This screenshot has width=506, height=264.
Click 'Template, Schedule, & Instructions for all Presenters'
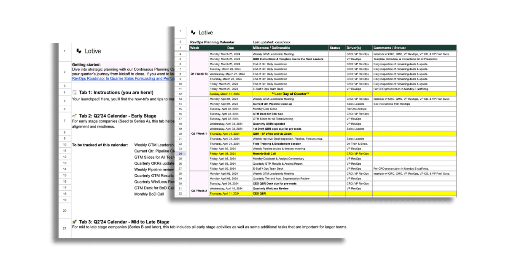pyautogui.click(x=414, y=59)
